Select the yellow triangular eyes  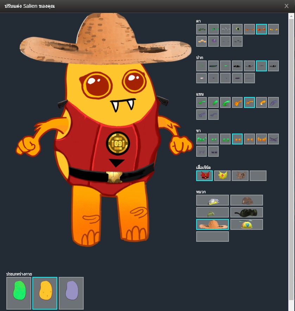click(x=273, y=30)
